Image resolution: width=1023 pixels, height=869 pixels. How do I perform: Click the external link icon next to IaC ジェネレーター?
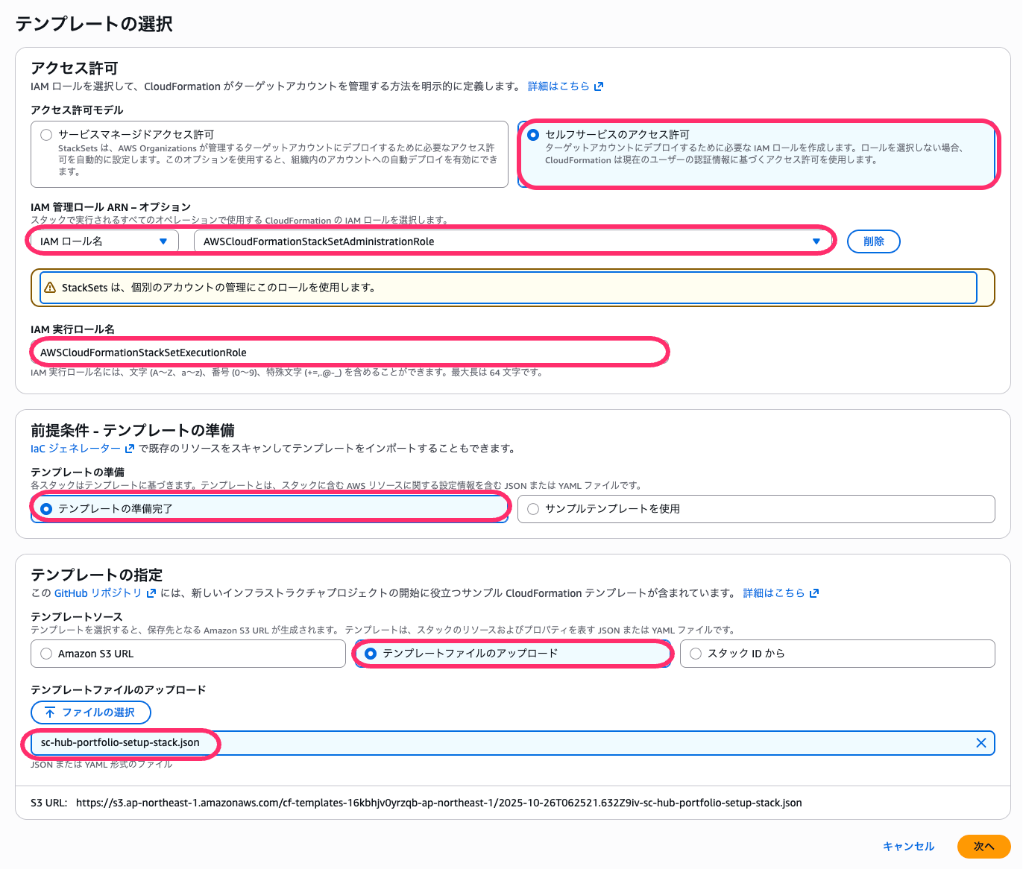[x=128, y=449]
